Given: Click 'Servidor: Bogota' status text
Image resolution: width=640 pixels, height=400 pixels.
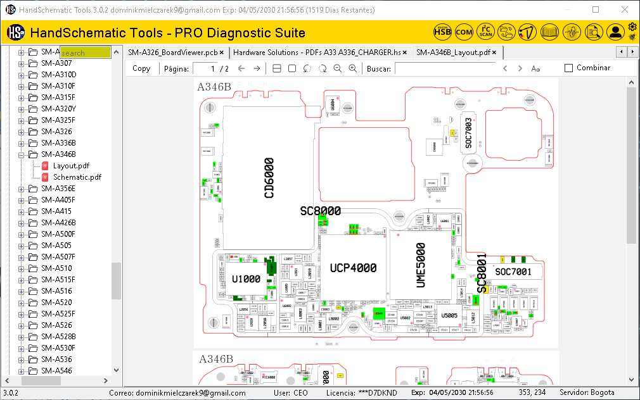Looking at the screenshot, I should (x=587, y=392).
